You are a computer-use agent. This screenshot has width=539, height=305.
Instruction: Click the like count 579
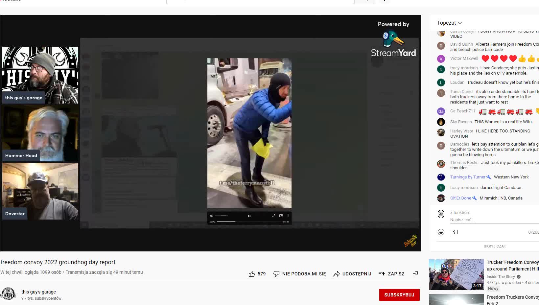[x=262, y=274]
